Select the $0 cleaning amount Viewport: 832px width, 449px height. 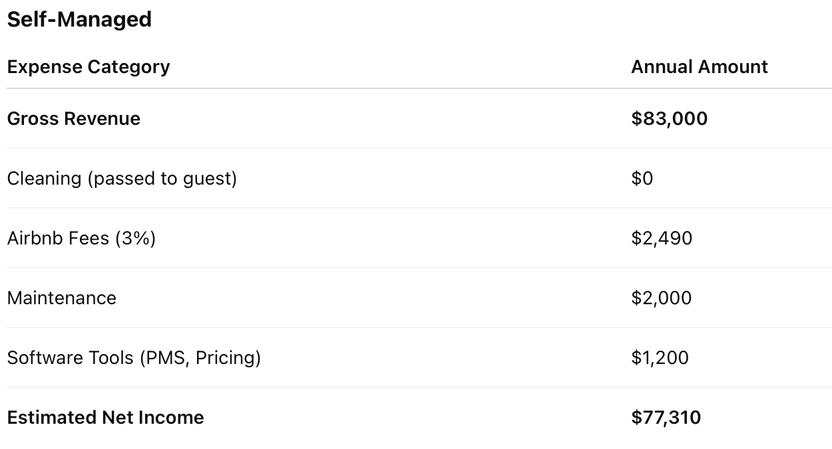(642, 179)
